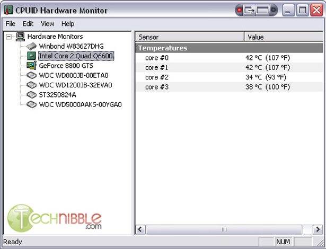The width and height of the screenshot is (326, 249).
Task: Open the View menu
Action: tap(47, 24)
